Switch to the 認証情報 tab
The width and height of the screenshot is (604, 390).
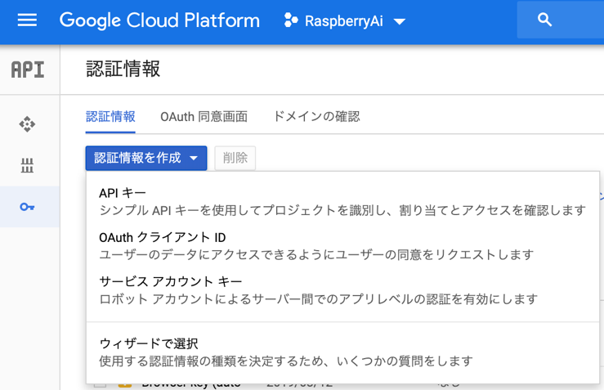[x=110, y=116]
